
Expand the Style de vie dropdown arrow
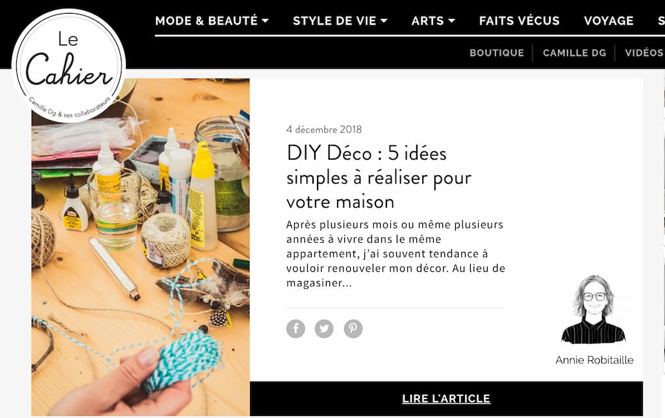[384, 21]
